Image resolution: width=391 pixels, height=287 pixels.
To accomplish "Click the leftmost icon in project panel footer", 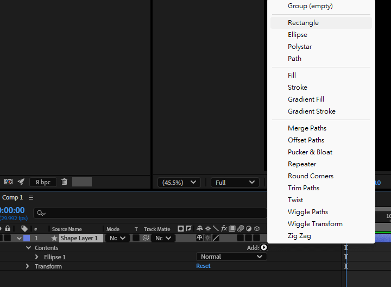I will pos(8,182).
